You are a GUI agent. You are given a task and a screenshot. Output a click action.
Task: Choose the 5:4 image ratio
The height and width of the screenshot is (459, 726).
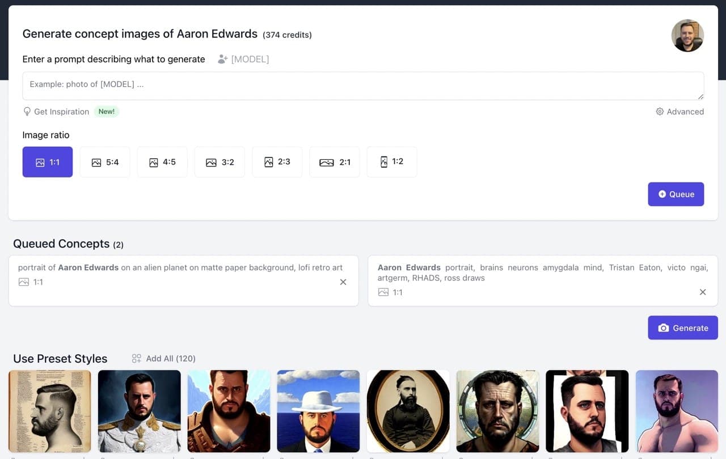tap(105, 162)
